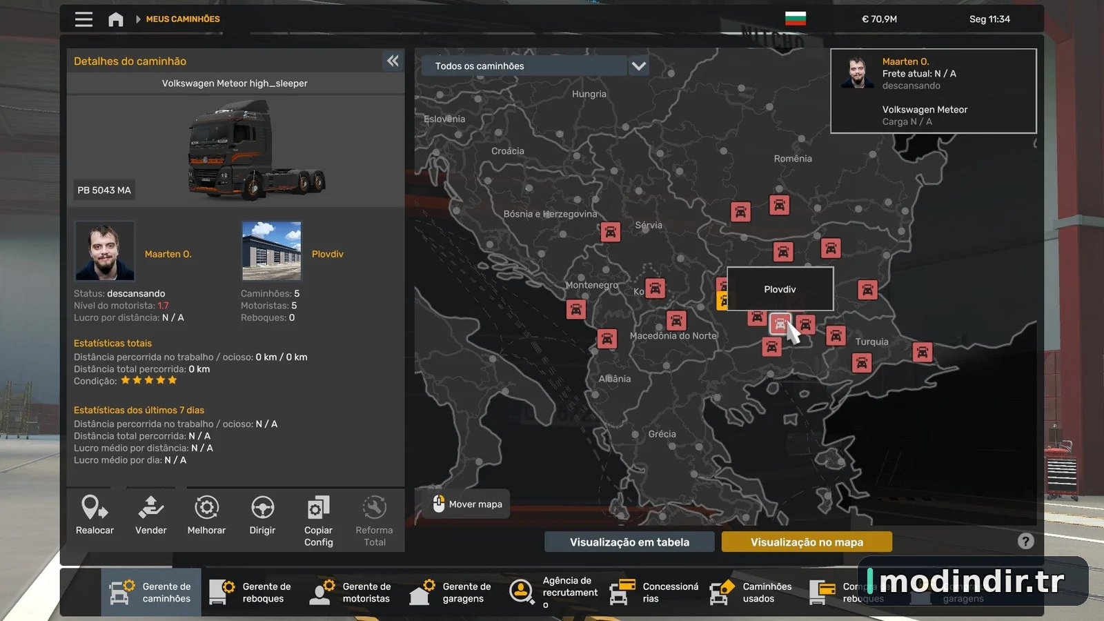
Task: Open driver Maarten O. name link
Action: [168, 254]
